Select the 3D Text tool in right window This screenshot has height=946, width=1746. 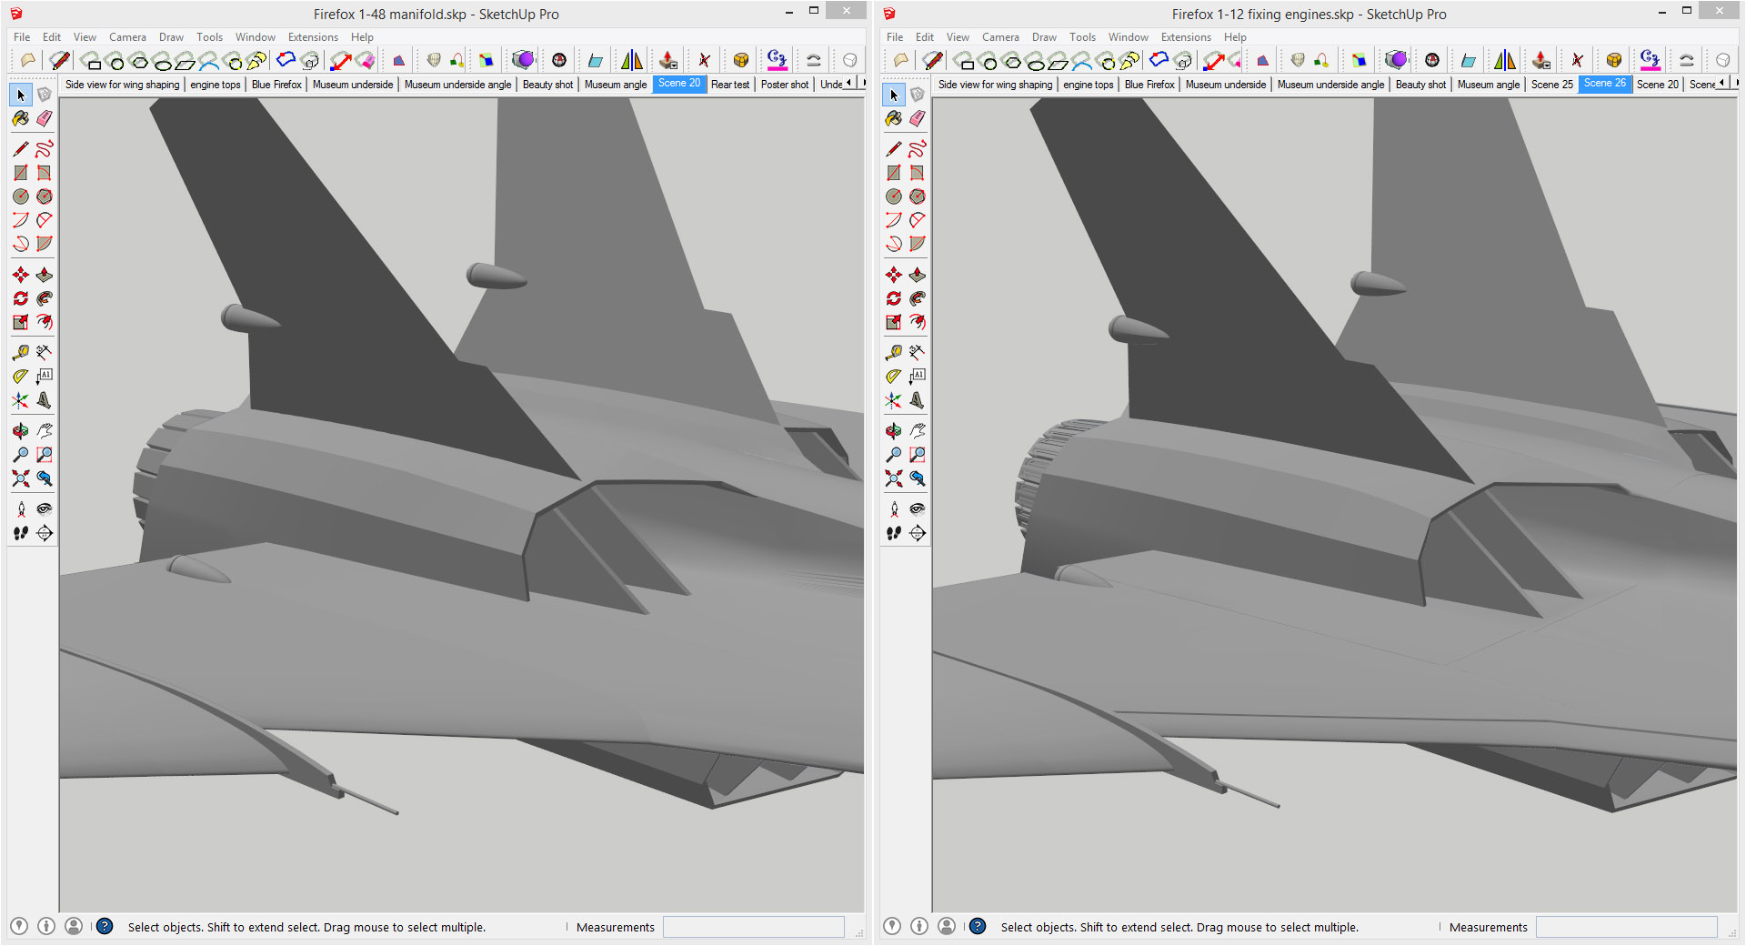click(x=918, y=400)
